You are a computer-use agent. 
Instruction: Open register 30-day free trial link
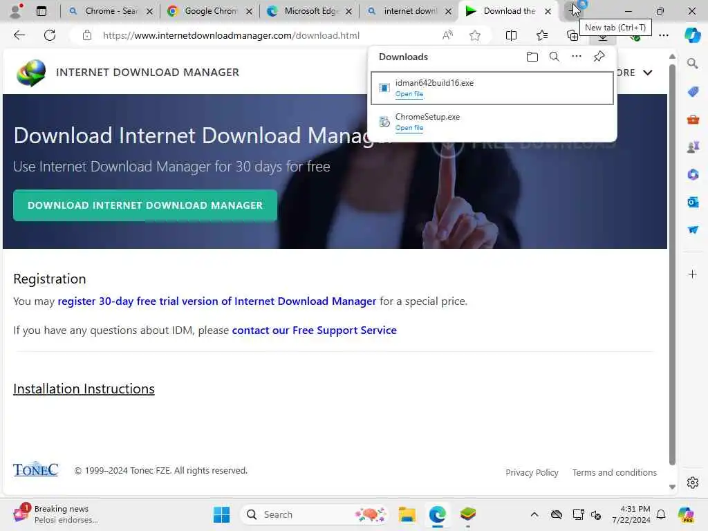(216, 301)
